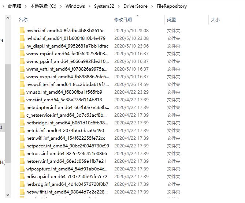Screen dimensions: 245x203
Task: Select netserv.inf_amd64_66e3c059e1fb7e21 folder name
Action: (66, 161)
